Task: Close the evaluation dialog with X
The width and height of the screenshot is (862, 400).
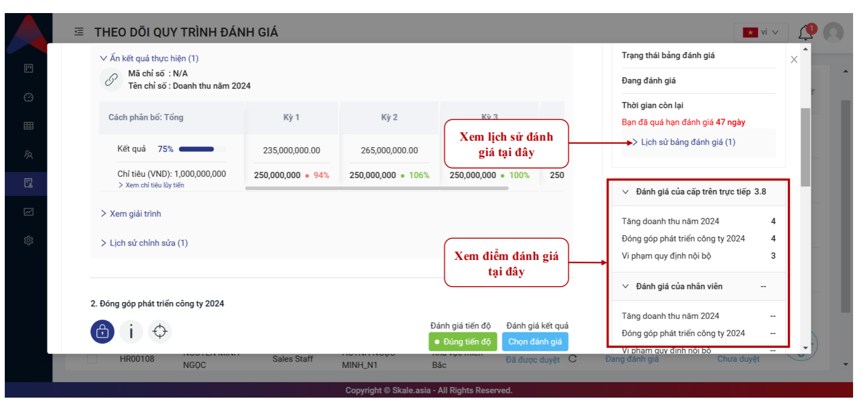Action: click(794, 59)
